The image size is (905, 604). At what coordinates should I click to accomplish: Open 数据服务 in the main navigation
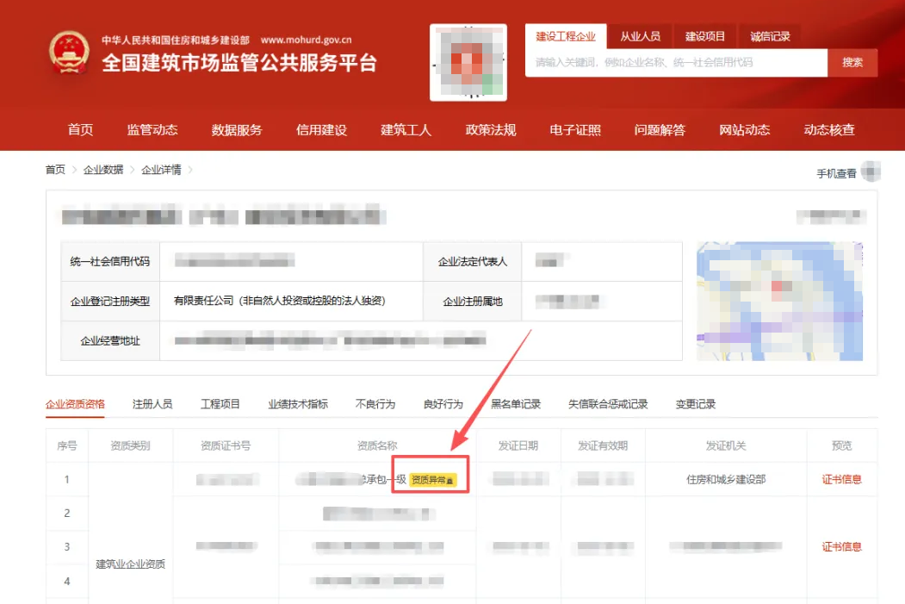pos(237,130)
